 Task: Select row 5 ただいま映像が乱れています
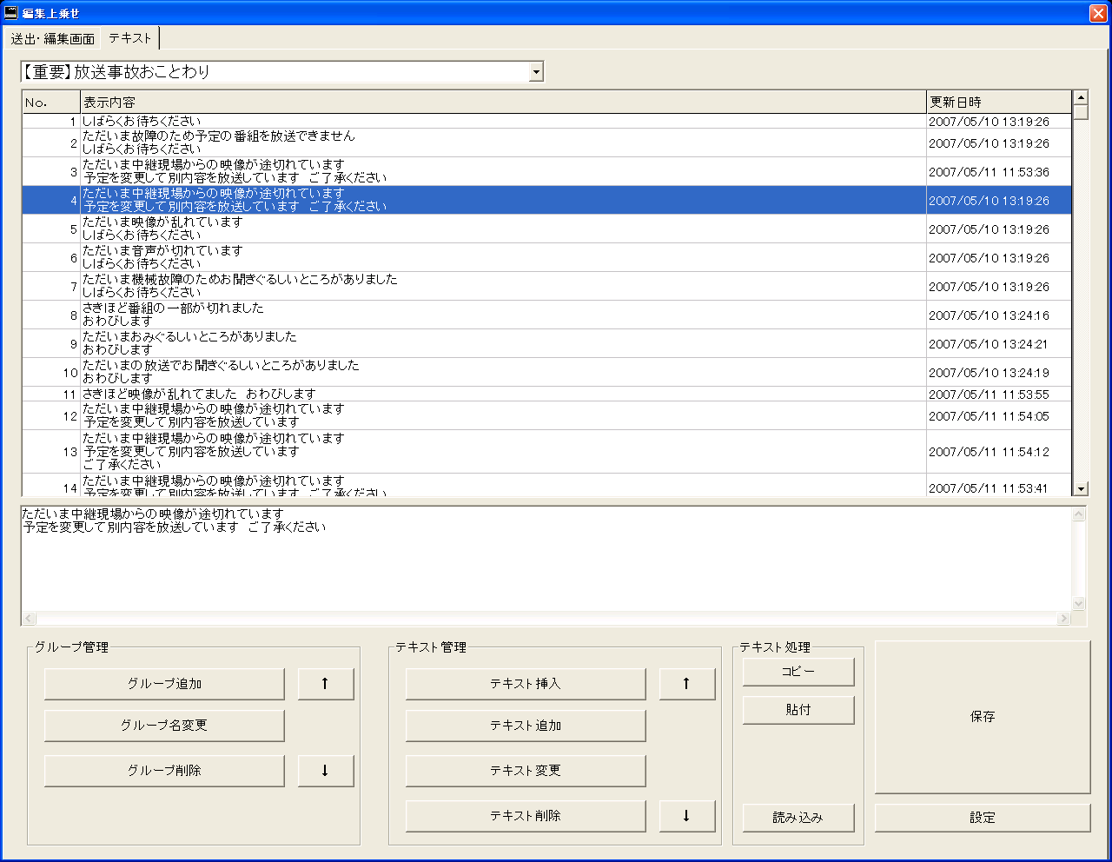tap(546, 229)
